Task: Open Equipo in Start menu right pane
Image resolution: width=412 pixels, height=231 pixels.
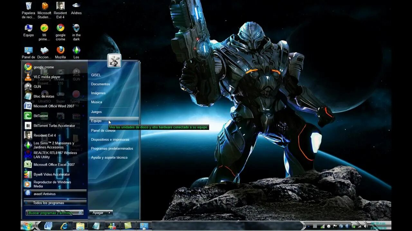Action: point(114,121)
